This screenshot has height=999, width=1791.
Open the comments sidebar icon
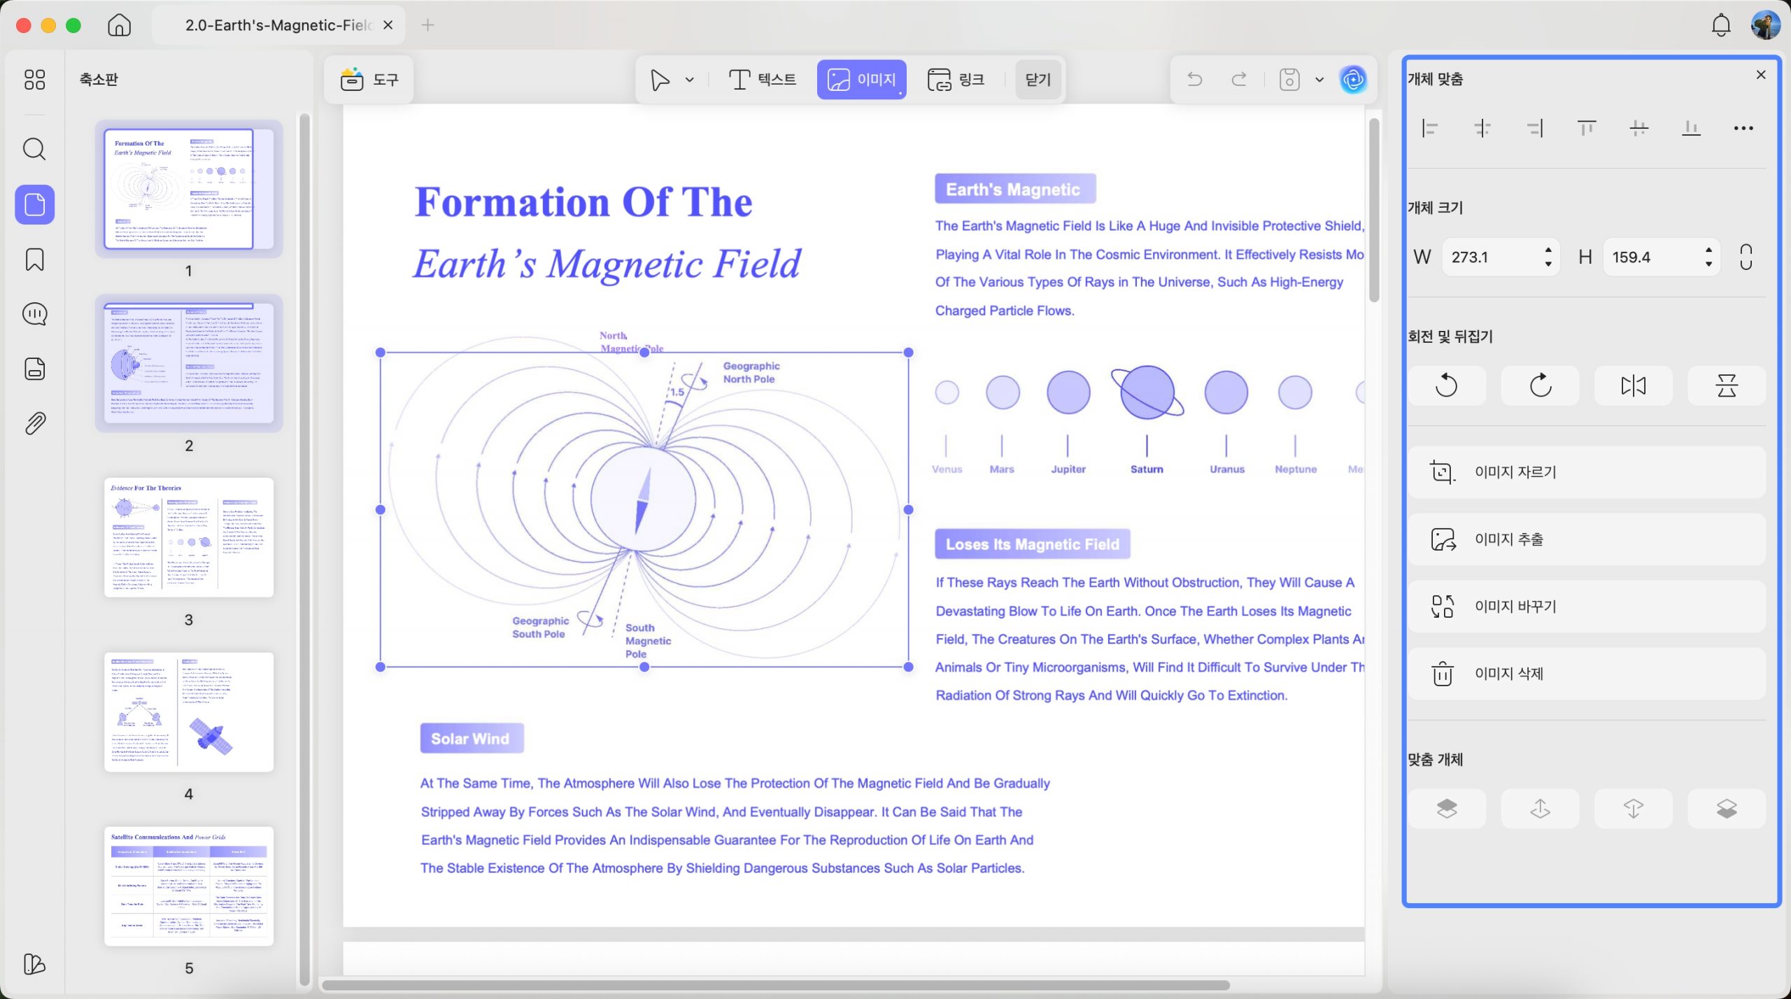[x=34, y=314]
